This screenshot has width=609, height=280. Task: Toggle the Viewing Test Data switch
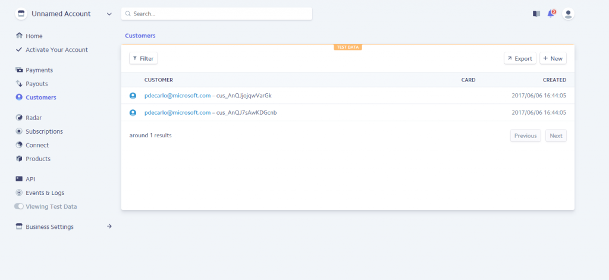click(x=19, y=206)
